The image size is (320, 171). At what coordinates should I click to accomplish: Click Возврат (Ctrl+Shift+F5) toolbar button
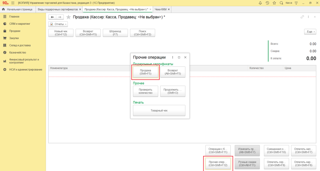pyautogui.click(x=88, y=33)
